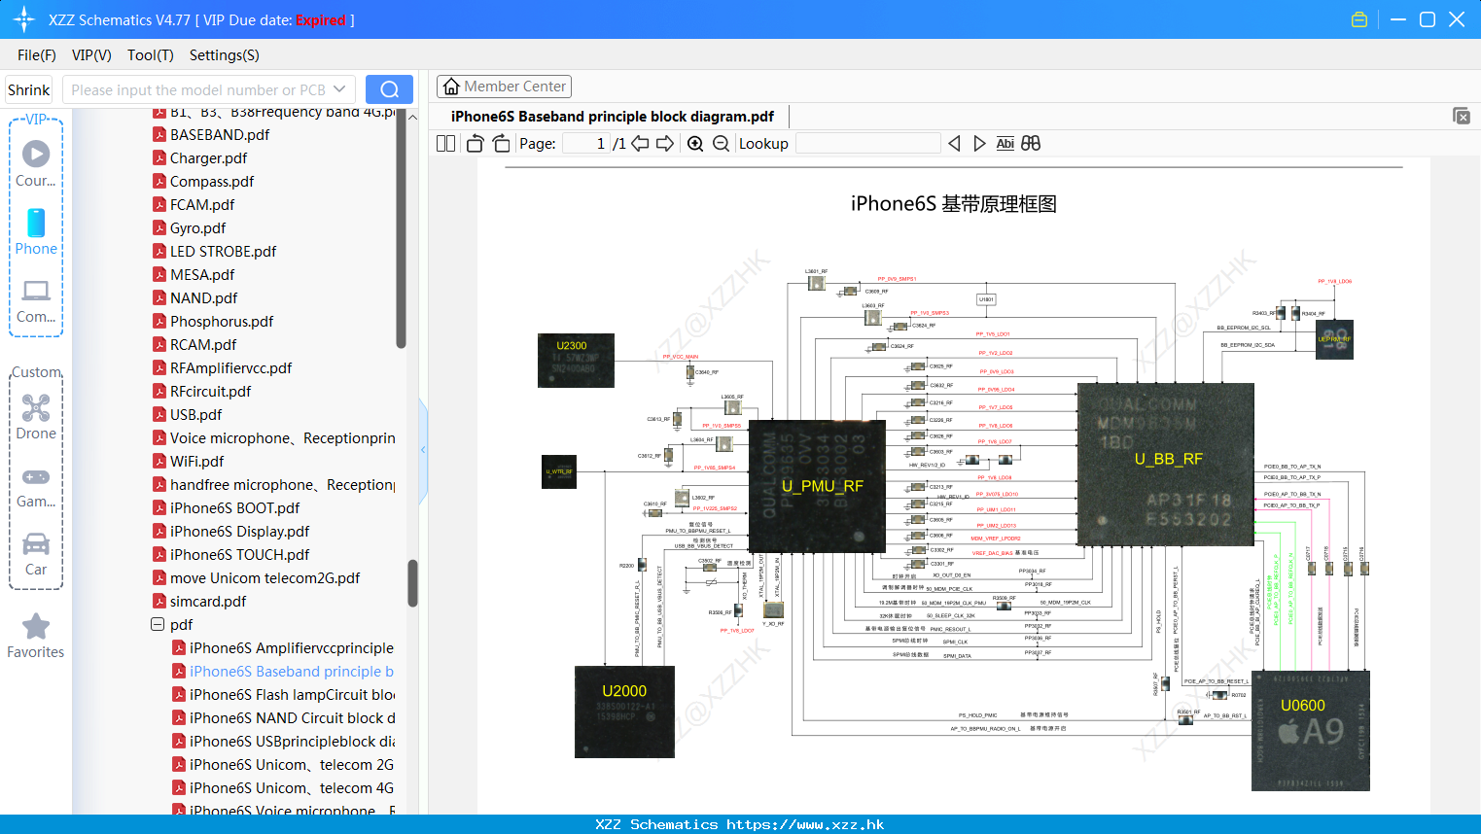
Task: Click the Lookup text field
Action: [868, 143]
